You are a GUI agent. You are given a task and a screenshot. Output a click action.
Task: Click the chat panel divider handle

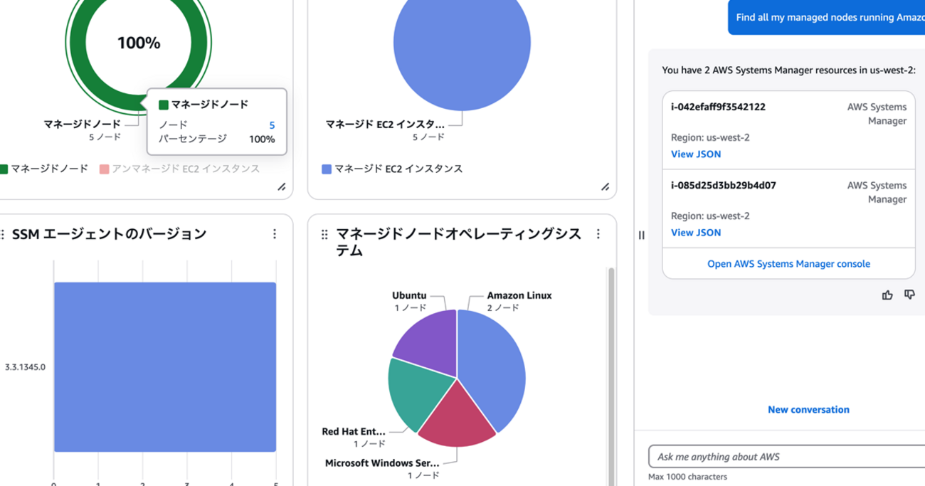[x=641, y=236]
